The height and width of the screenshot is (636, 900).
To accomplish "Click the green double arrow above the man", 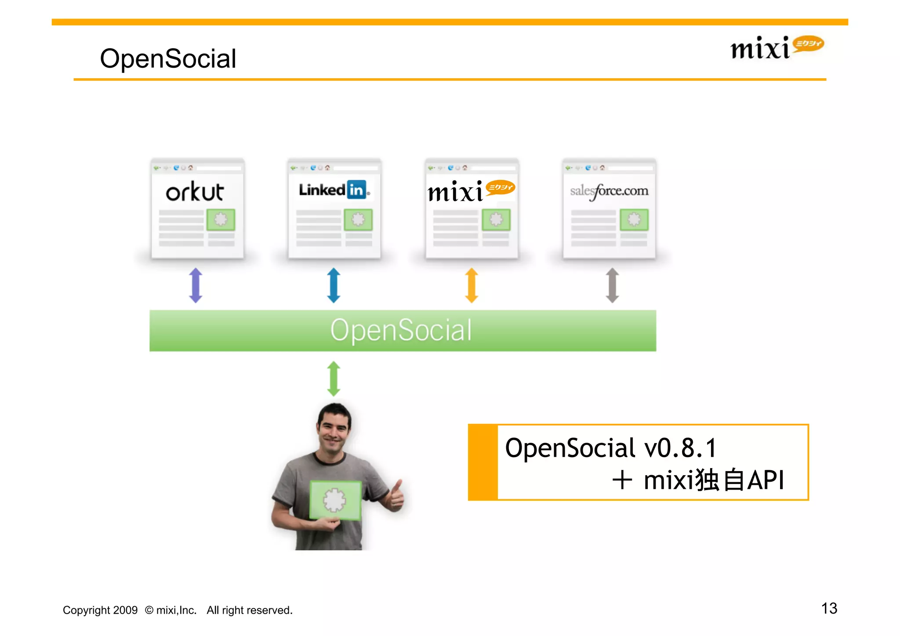I will [334, 378].
